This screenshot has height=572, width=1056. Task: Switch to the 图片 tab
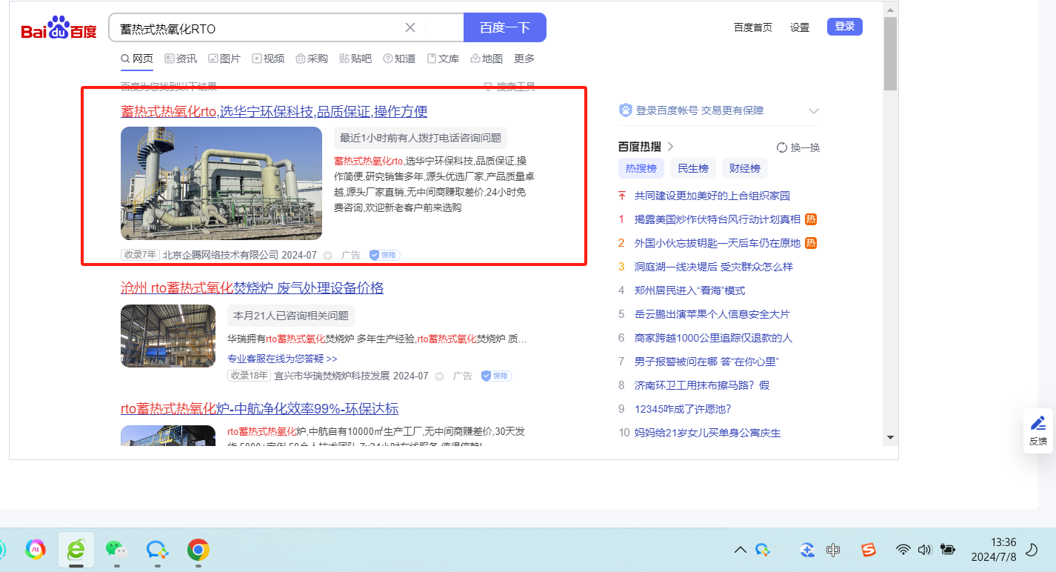[224, 59]
